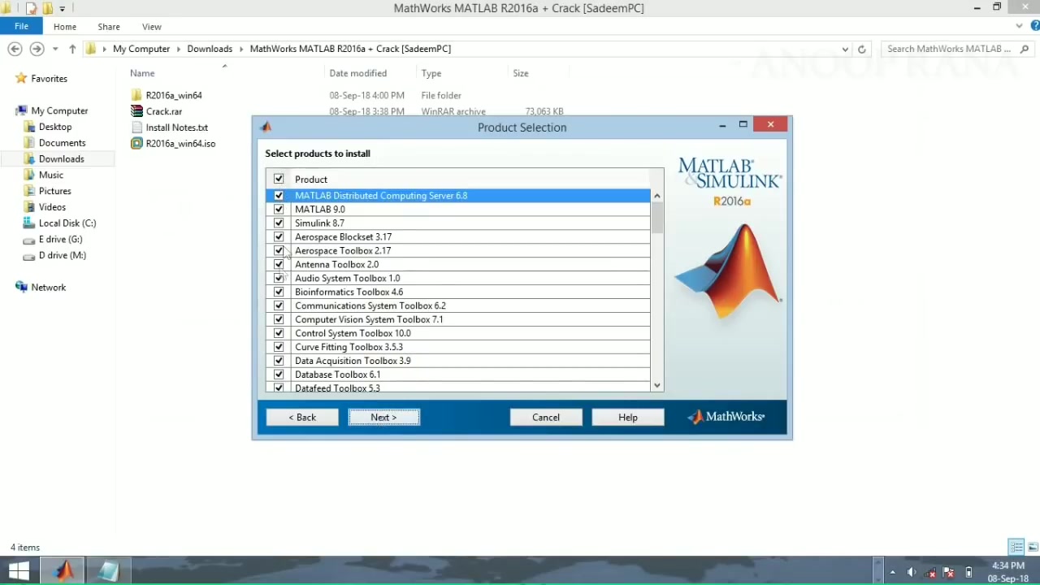The width and height of the screenshot is (1040, 585).
Task: Click the < Back button in installer
Action: [x=302, y=417]
